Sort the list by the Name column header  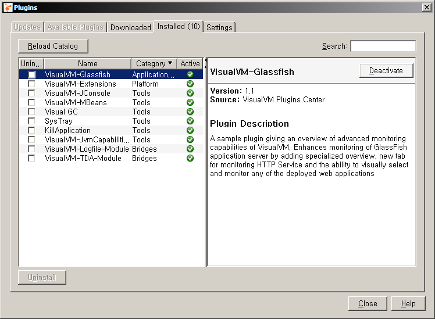click(x=88, y=64)
